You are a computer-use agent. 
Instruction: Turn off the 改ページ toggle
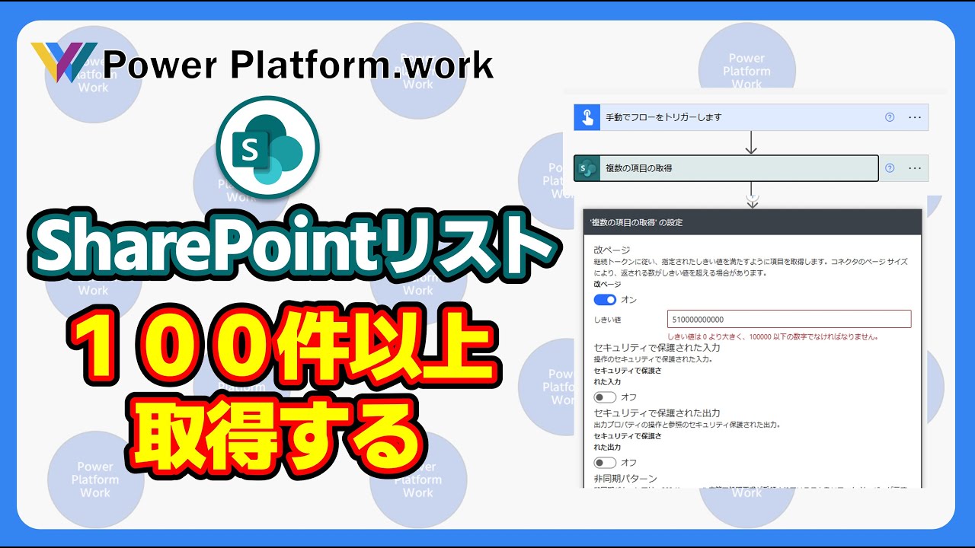coord(605,299)
